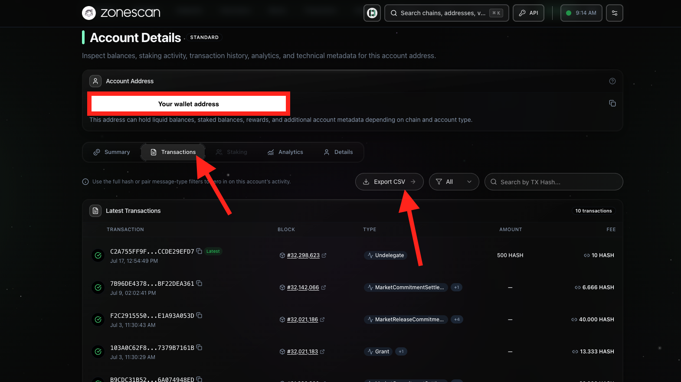Viewport: 681px width, 382px height.
Task: Open block #32,142,066 link
Action: tap(303, 287)
